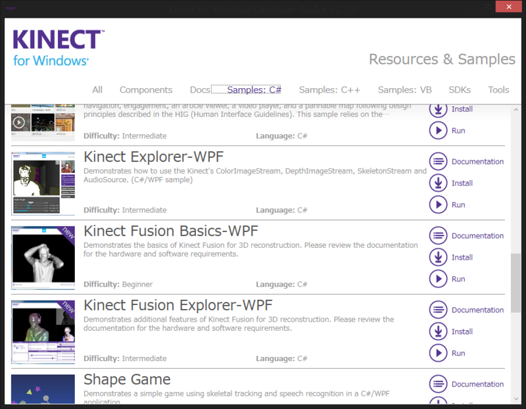This screenshot has width=526, height=409.
Task: Click the Kinect Explorer-WPF title
Action: (x=154, y=156)
